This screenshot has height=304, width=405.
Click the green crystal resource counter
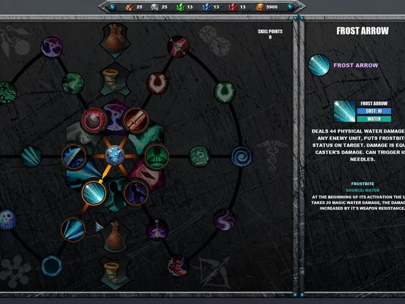pyautogui.click(x=184, y=7)
